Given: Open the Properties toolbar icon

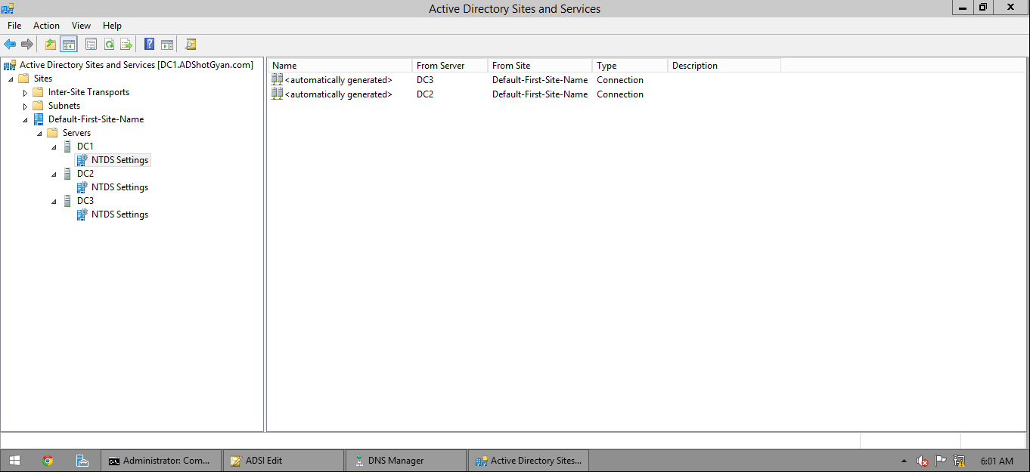Looking at the screenshot, I should click(92, 45).
